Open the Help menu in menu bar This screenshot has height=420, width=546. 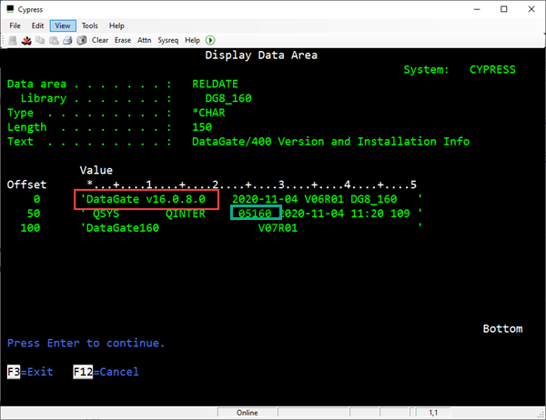click(x=116, y=25)
